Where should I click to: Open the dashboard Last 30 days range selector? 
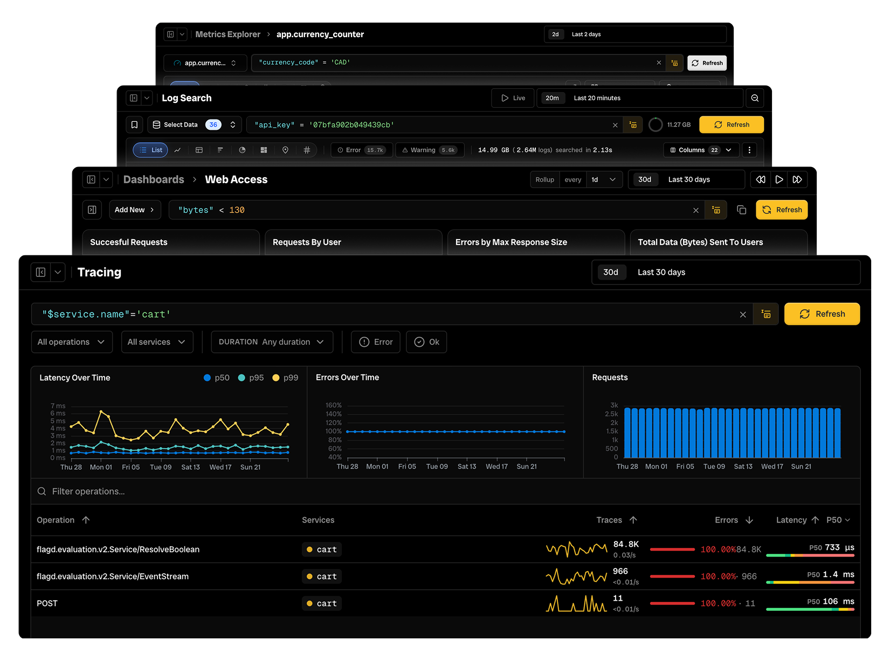686,179
